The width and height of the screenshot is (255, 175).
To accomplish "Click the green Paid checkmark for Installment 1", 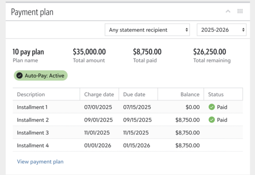I will 211,107.
